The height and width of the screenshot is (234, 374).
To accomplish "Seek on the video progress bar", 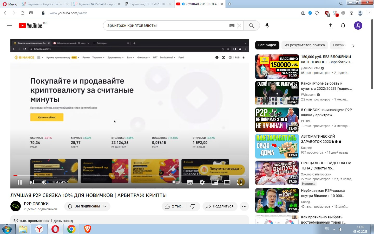I will pos(129,175).
